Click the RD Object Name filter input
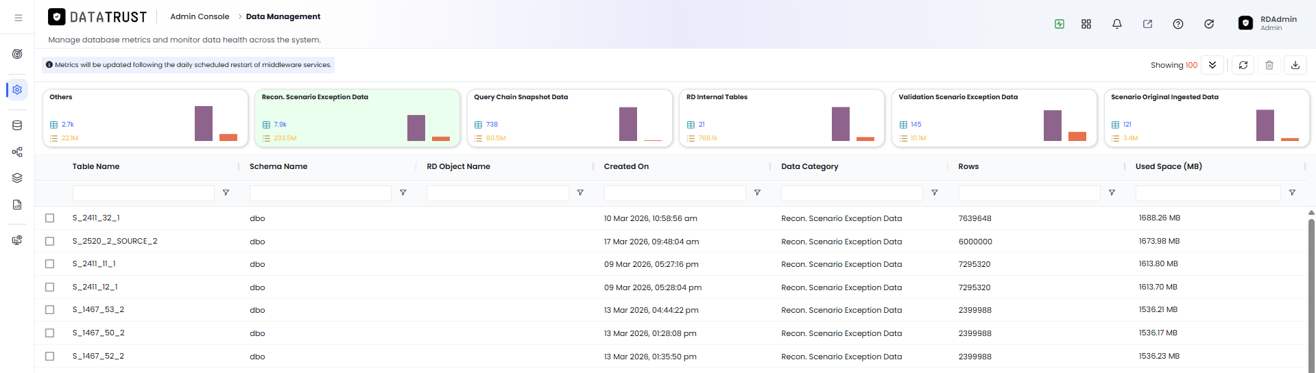Image resolution: width=1316 pixels, height=373 pixels. tap(498, 193)
